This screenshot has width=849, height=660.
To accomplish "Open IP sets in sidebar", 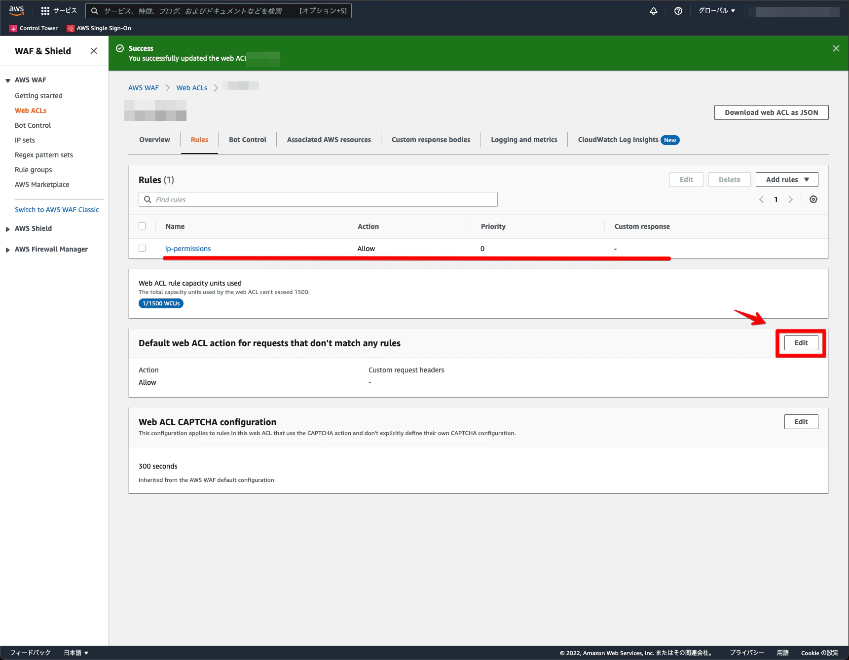I will click(x=25, y=140).
